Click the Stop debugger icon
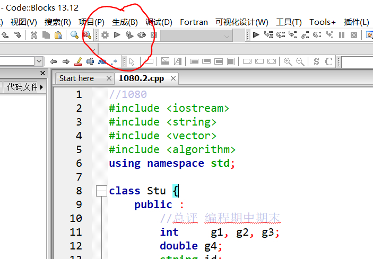Image resolution: width=373 pixels, height=259 pixels. pos(354,35)
